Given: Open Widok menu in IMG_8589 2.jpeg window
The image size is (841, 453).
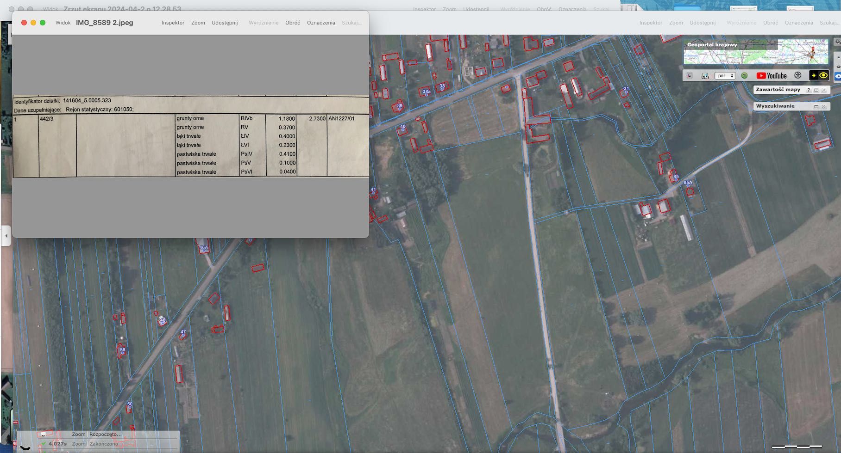Looking at the screenshot, I should (x=63, y=23).
